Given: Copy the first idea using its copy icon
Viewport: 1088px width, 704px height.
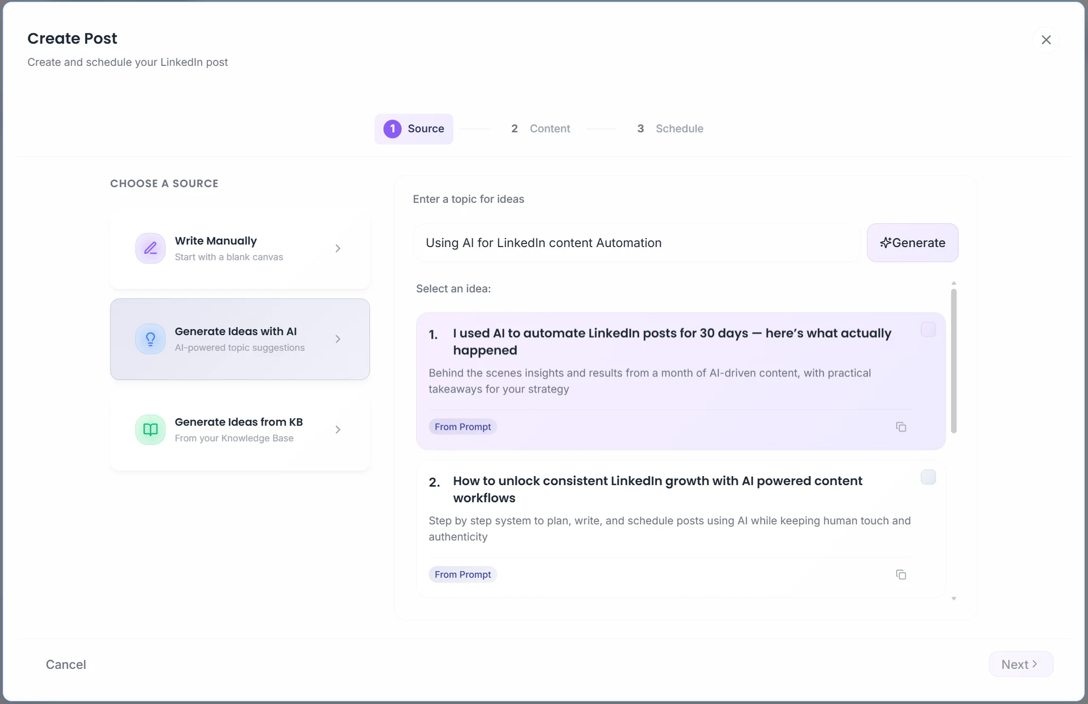Looking at the screenshot, I should 902,427.
